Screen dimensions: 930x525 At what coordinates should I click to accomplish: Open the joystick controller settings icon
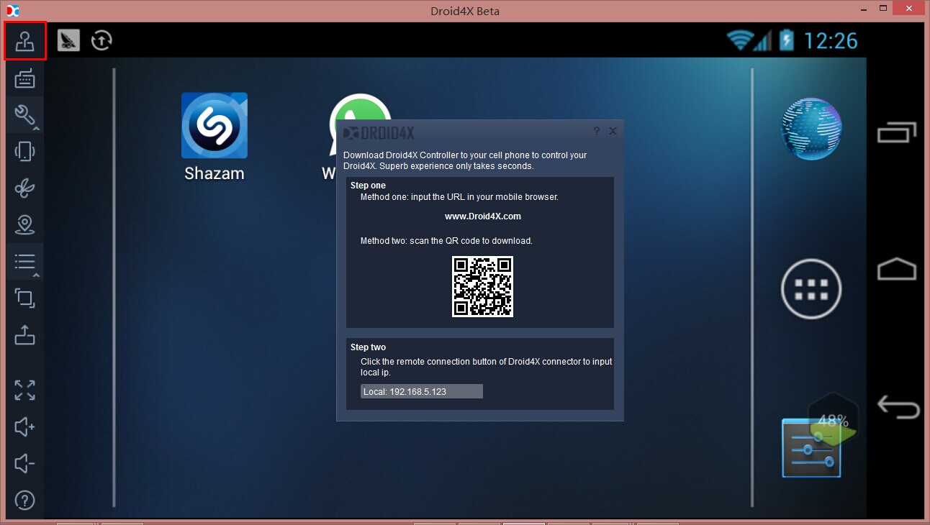coord(25,41)
